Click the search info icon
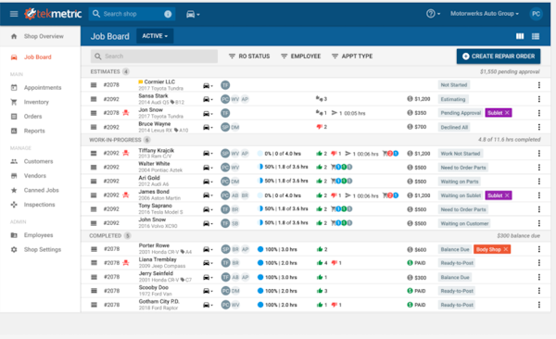556x339 pixels. click(168, 14)
